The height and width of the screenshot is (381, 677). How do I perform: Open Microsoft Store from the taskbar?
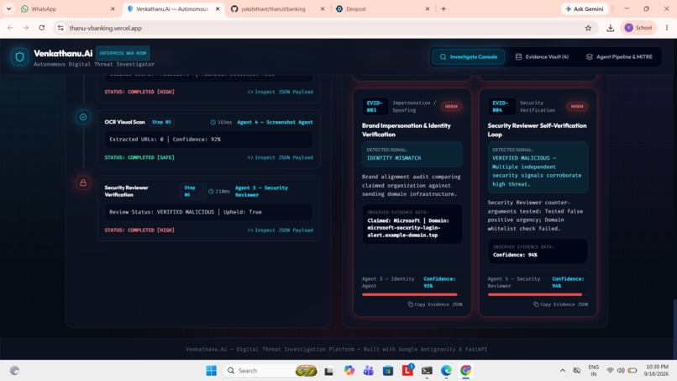tap(388, 371)
